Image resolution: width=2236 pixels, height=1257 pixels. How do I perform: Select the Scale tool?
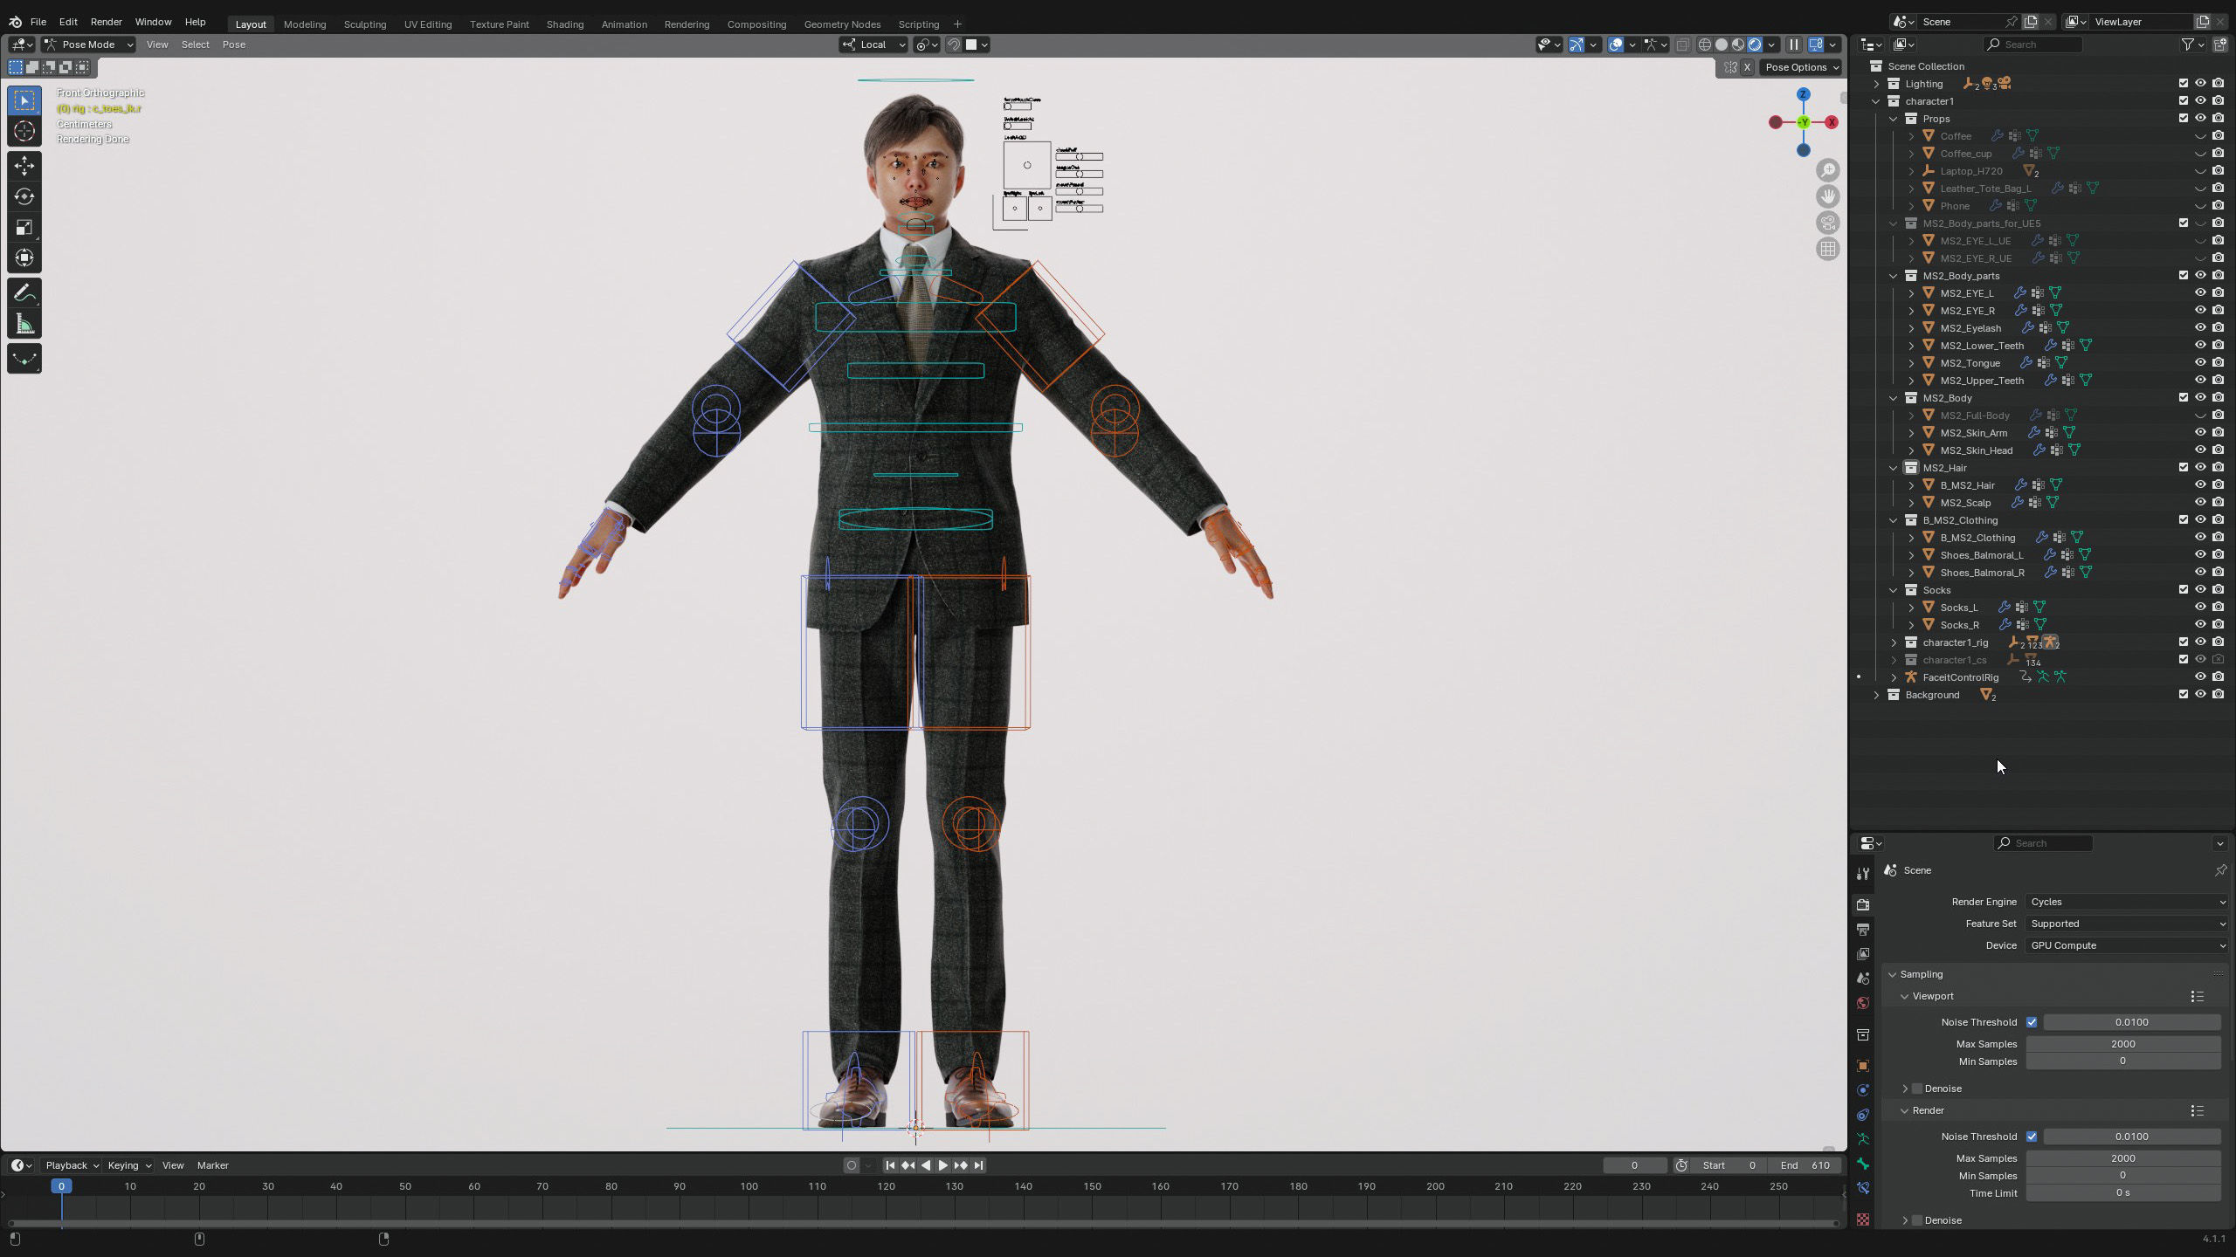click(x=24, y=227)
